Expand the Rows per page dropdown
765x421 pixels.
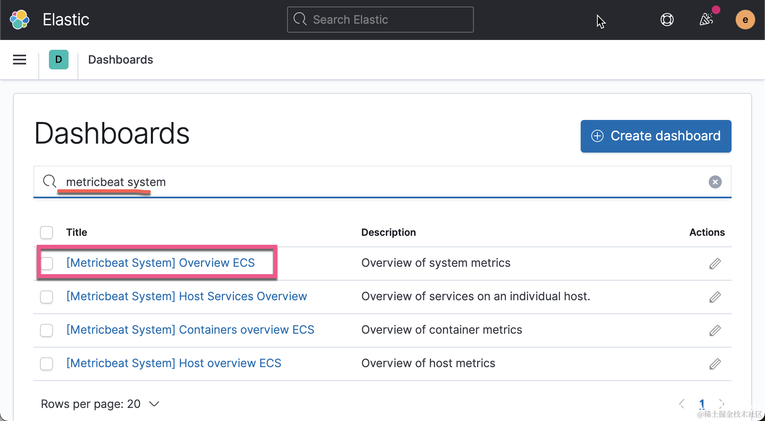[100, 404]
